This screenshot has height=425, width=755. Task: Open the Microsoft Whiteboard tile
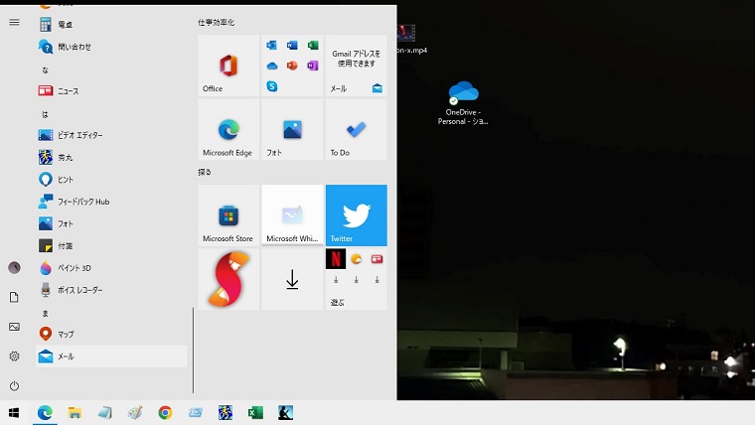pyautogui.click(x=292, y=215)
